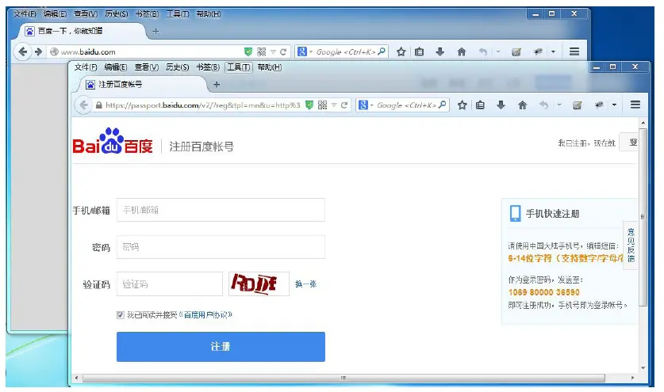The width and height of the screenshot is (664, 392).
Task: Bookmark star in rear Baidu window
Action: [401, 51]
